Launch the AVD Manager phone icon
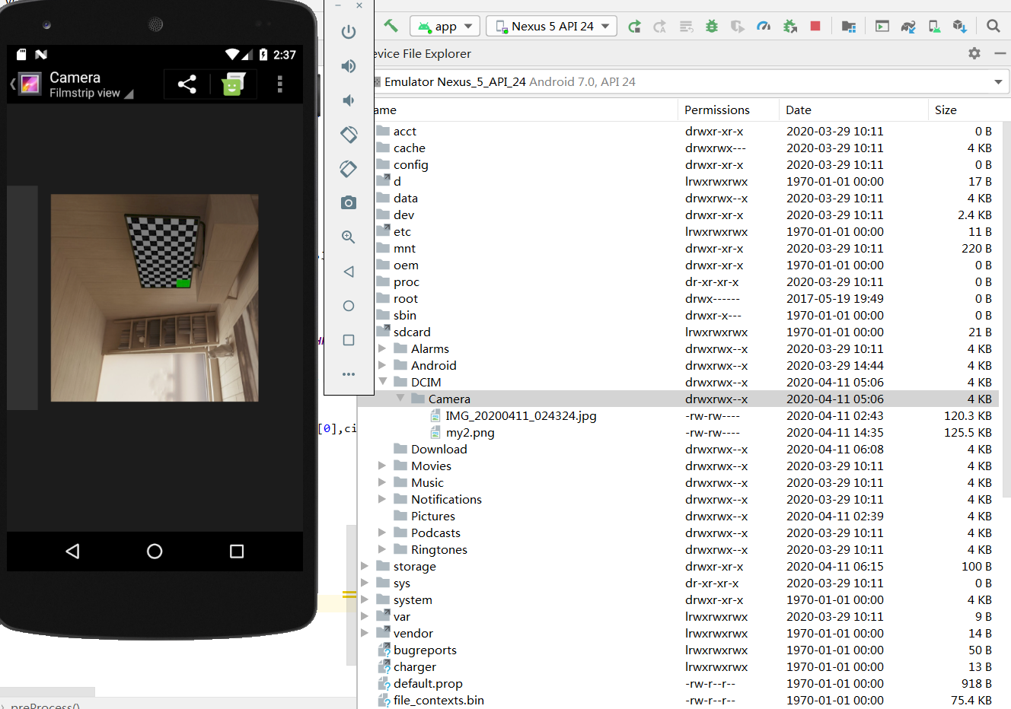The image size is (1011, 709). [934, 25]
